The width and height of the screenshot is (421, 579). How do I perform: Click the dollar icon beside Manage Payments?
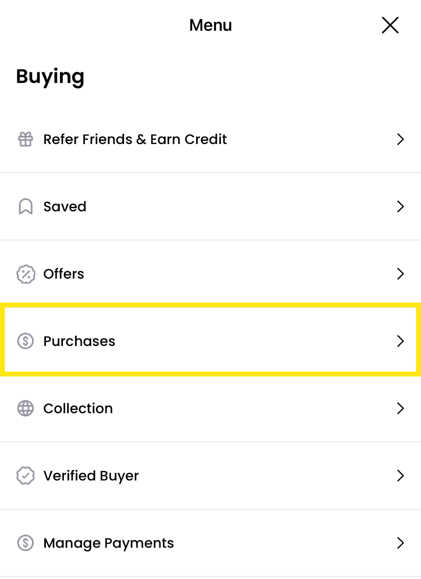coord(25,543)
